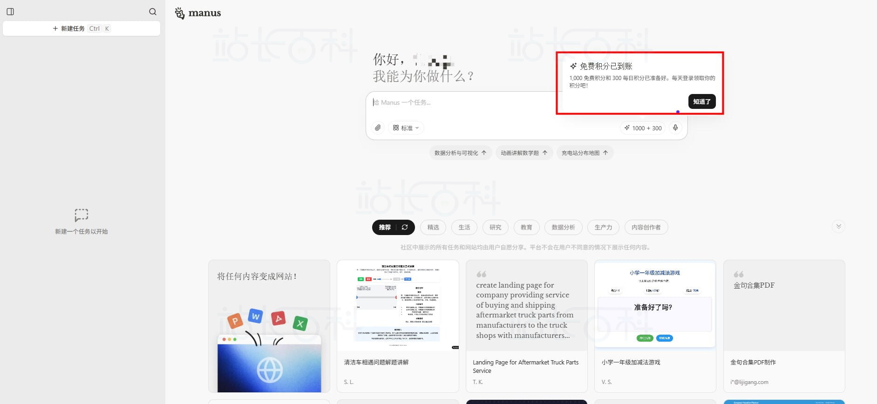
Task: Switch to the 数据分析 tab
Action: (564, 227)
